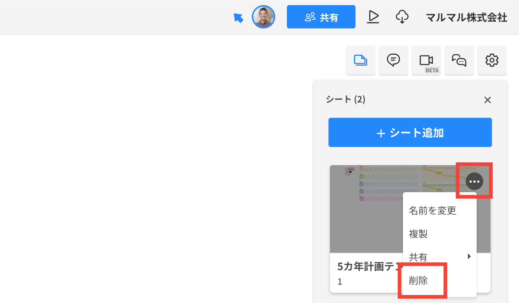The width and height of the screenshot is (519, 303).
Task: Select 複製 from the menu
Action: click(439, 234)
